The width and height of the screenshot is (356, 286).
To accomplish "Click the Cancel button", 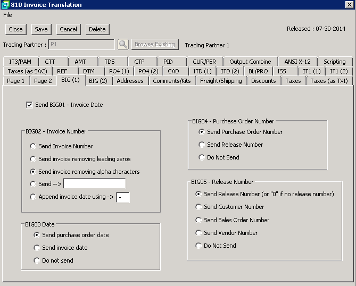I will 68,29.
